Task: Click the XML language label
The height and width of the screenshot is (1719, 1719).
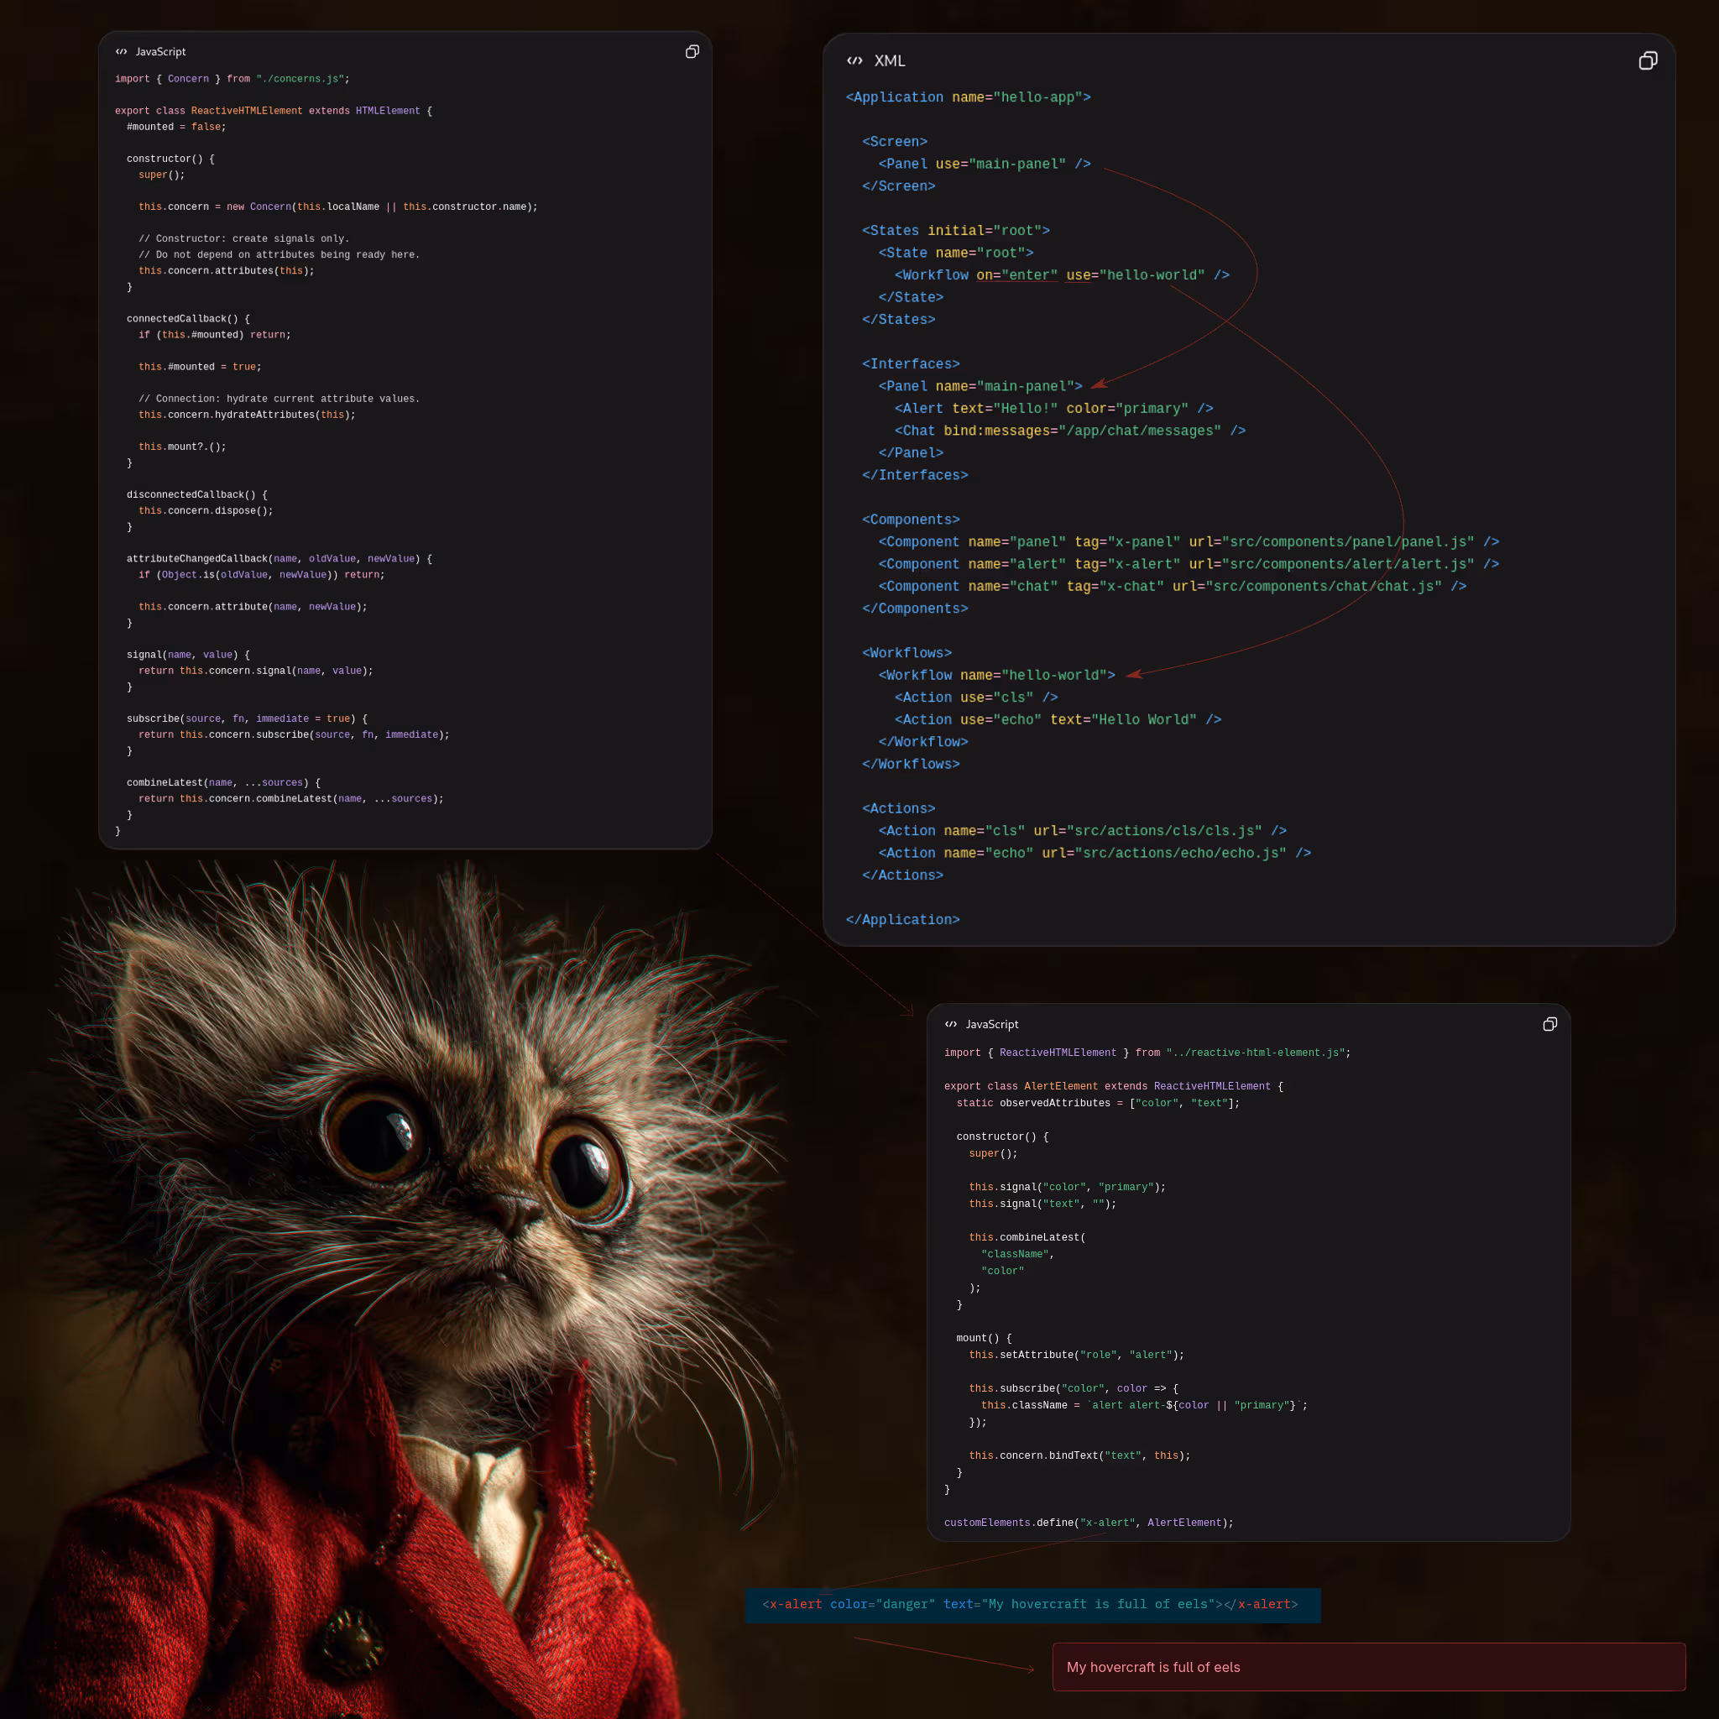Action: 889,60
